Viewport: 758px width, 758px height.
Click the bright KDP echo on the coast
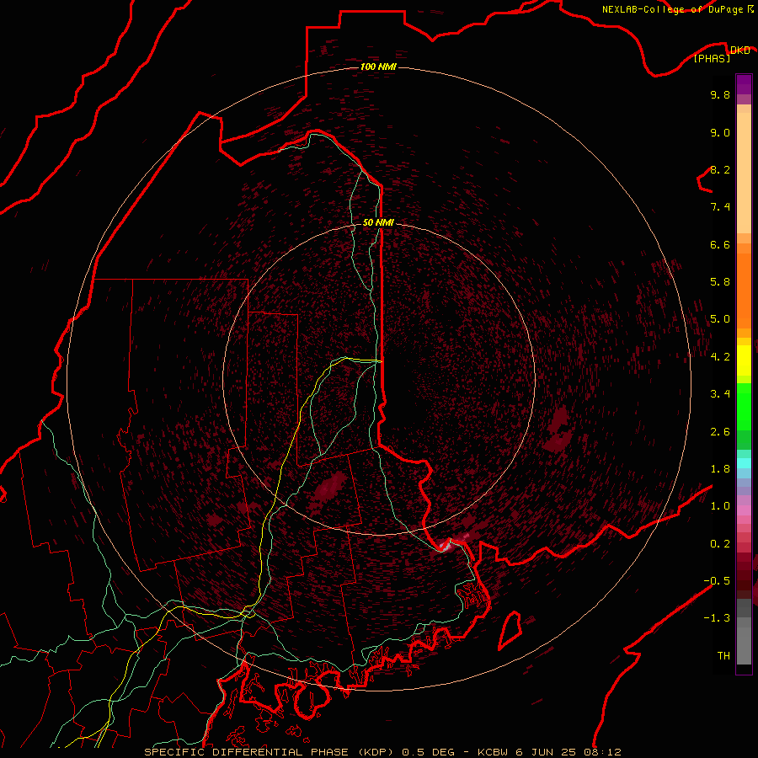click(446, 547)
